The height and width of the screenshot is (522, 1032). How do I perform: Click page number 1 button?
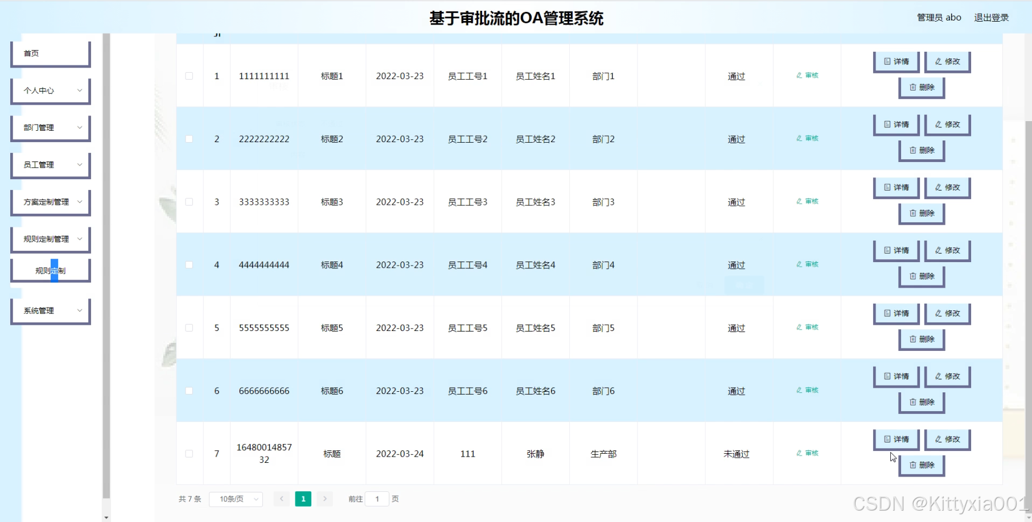click(303, 499)
